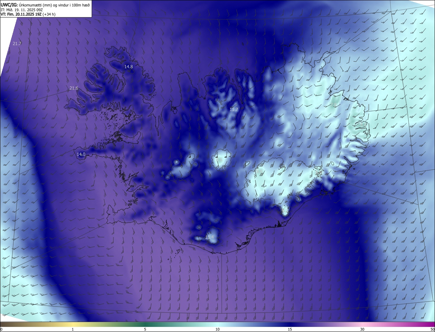Click the color scale tick label 0
Viewport: 435px width, 332px height.
click(x=1, y=329)
